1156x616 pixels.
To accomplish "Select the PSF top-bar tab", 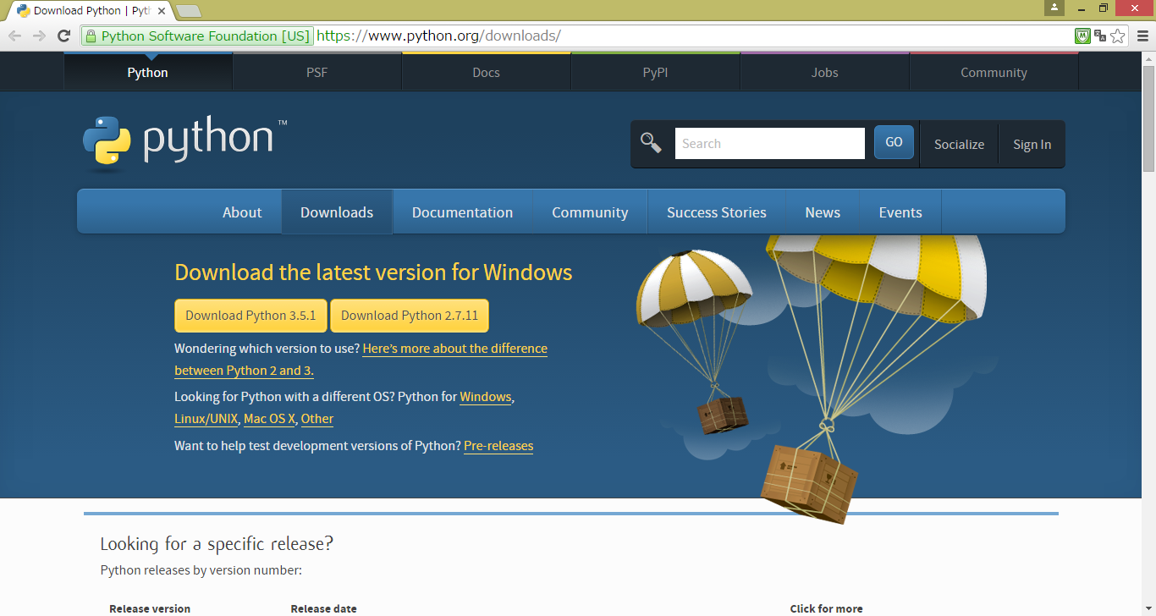I will click(317, 73).
